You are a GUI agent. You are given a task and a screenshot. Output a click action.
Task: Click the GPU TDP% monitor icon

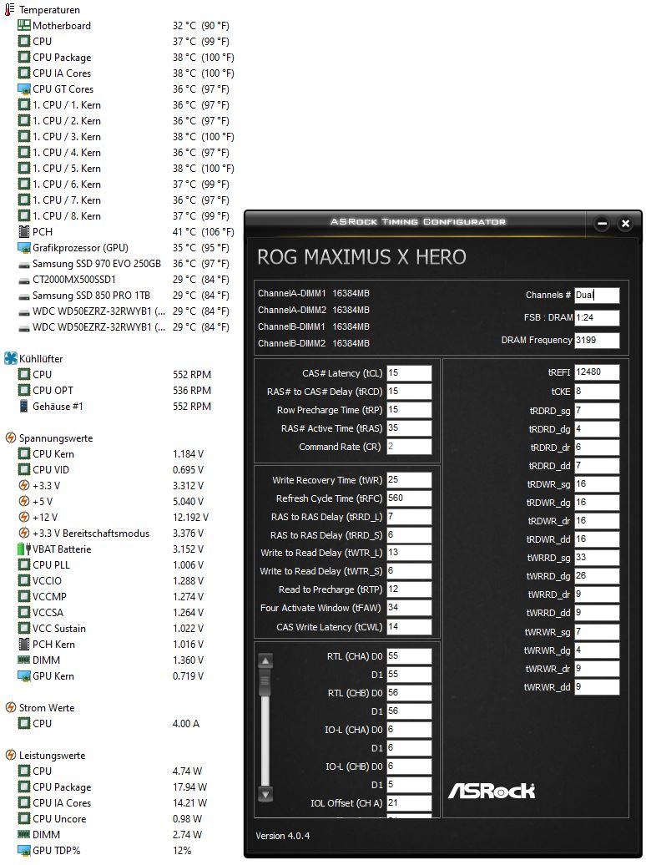[23, 850]
